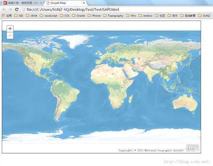Click the page file icon in address bar

[x=23, y=10]
